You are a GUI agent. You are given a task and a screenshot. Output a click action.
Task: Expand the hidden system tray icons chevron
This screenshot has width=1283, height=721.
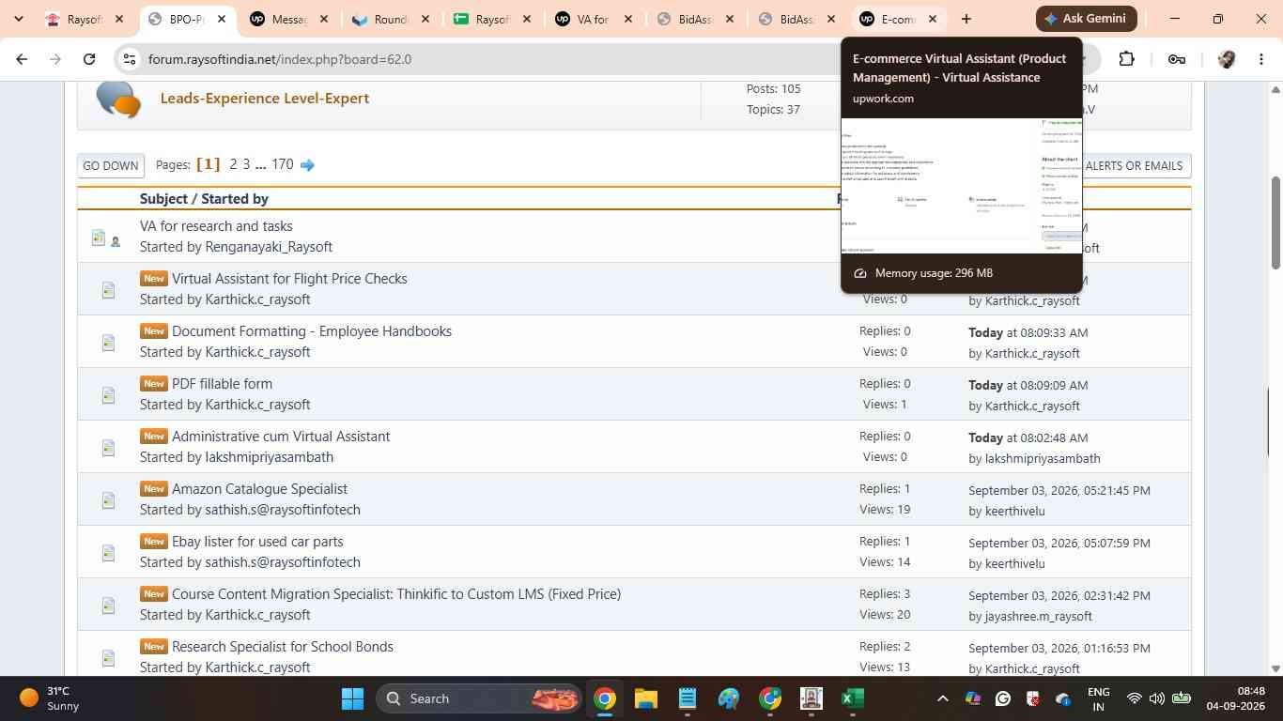pos(942,698)
